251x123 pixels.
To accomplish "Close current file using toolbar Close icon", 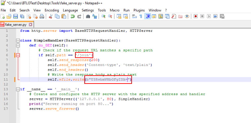I will tap(29, 16).
